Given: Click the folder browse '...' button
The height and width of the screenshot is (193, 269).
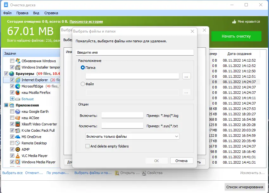Looking at the screenshot, I should [186, 76].
